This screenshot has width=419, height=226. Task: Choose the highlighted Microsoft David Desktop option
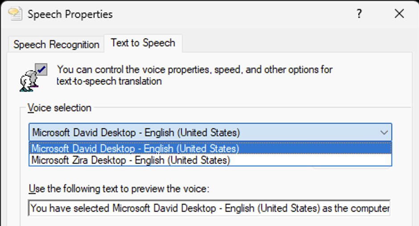210,148
